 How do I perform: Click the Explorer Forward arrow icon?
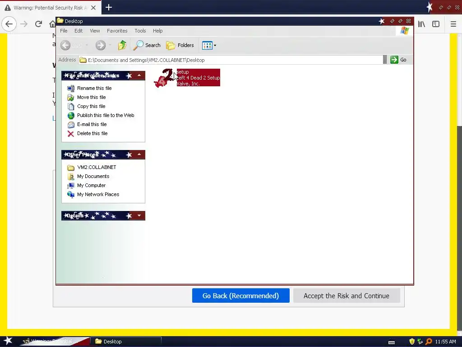point(101,45)
